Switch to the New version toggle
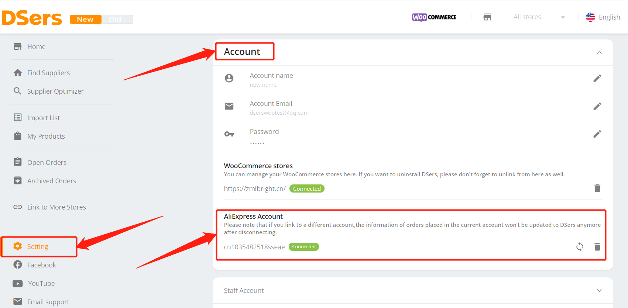Image resolution: width=628 pixels, height=308 pixels. point(85,19)
